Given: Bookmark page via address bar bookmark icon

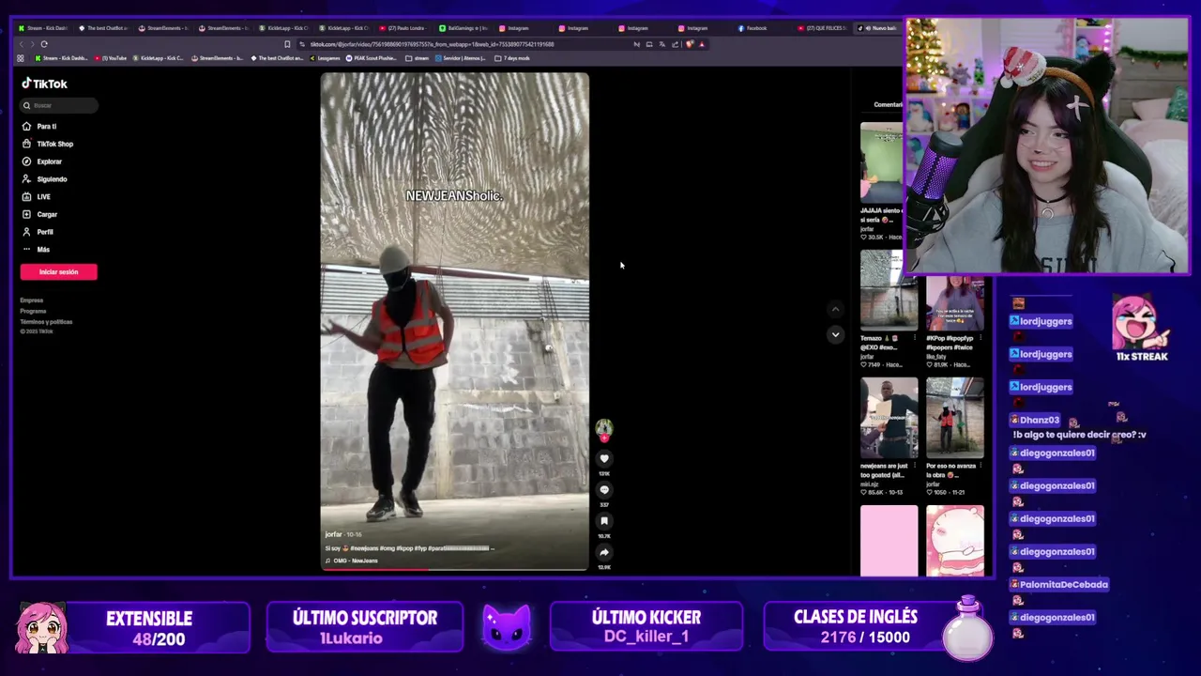Looking at the screenshot, I should coord(287,44).
